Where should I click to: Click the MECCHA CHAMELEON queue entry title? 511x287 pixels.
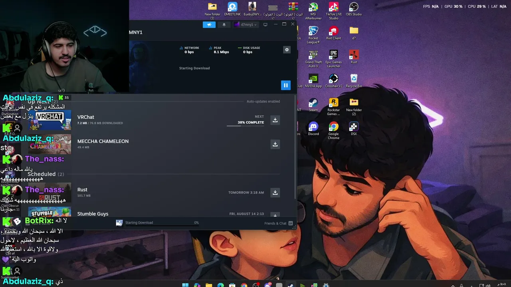click(x=103, y=142)
